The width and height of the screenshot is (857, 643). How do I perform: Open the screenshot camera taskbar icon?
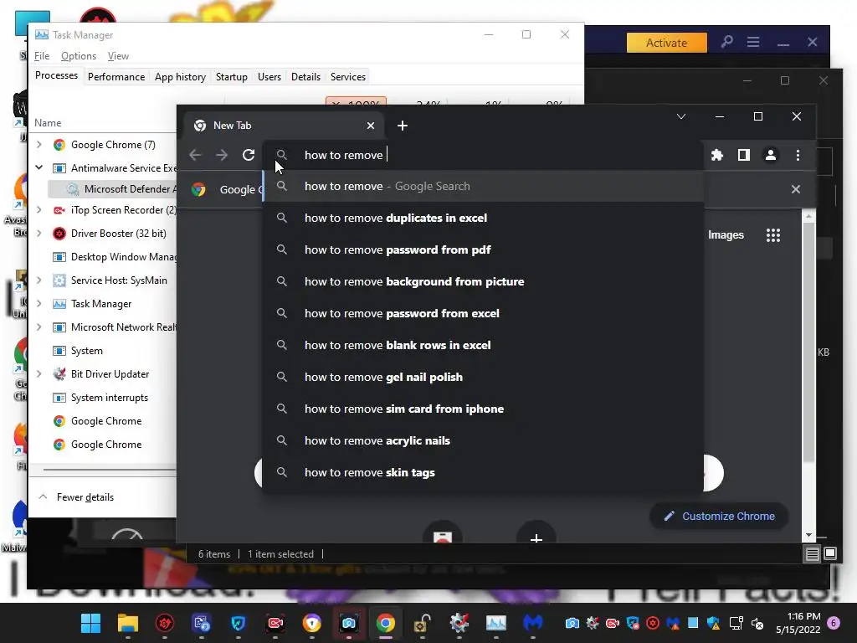[349, 623]
